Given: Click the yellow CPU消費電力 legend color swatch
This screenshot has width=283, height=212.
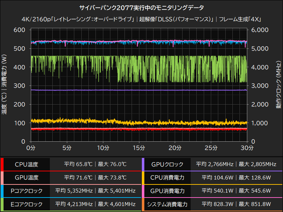Looking at the screenshot, I should 143,177.
